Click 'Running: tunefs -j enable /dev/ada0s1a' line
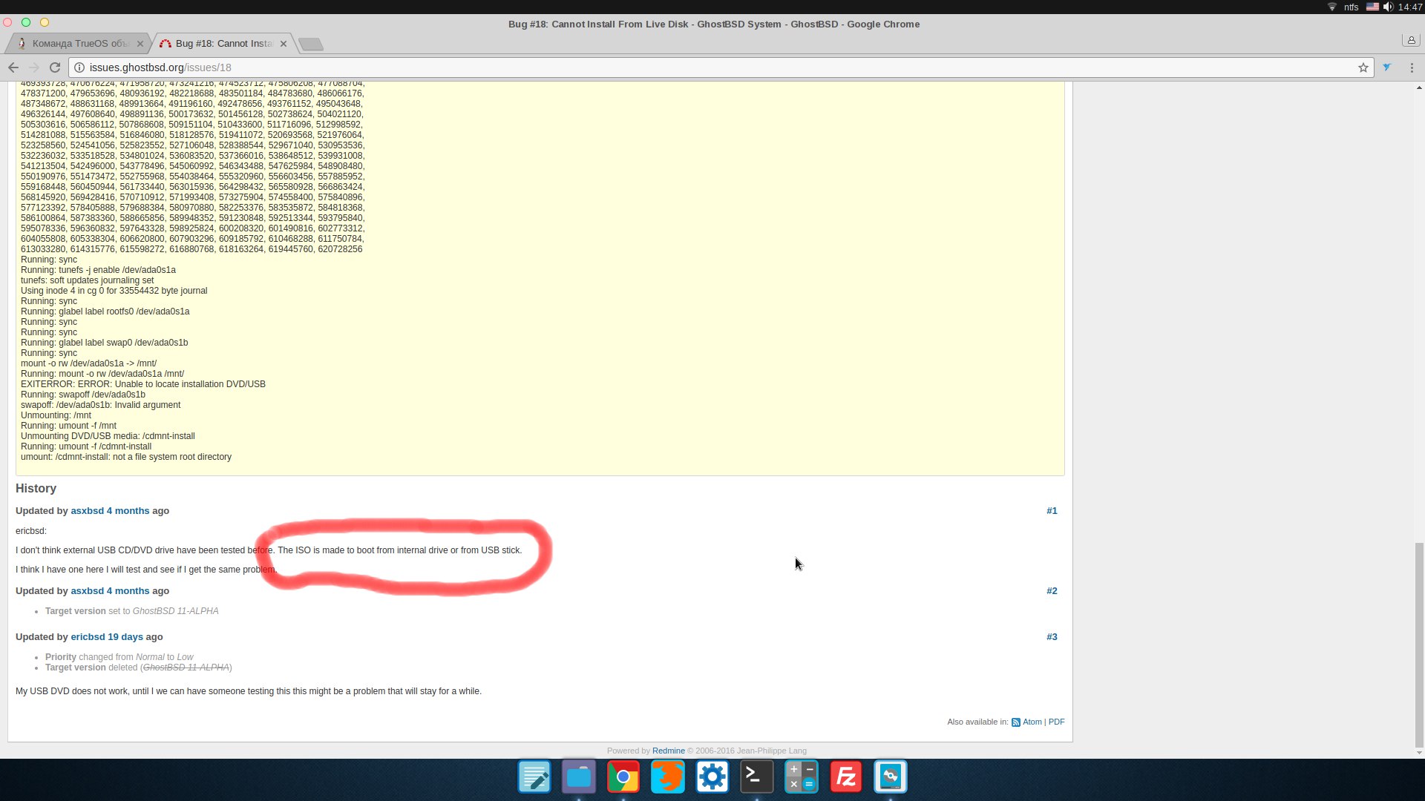Viewport: 1425px width, 801px height. [98, 270]
